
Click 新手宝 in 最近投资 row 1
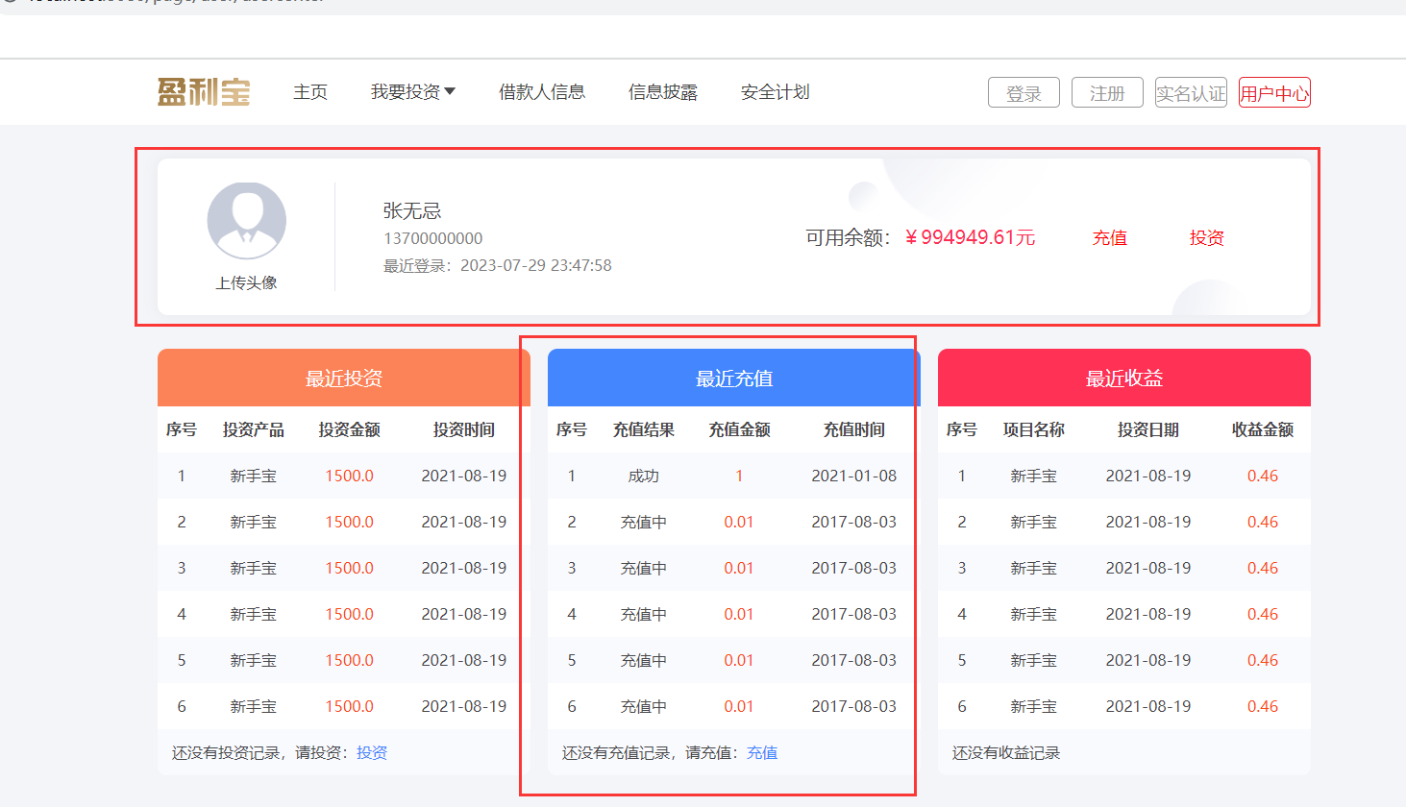coord(254,477)
